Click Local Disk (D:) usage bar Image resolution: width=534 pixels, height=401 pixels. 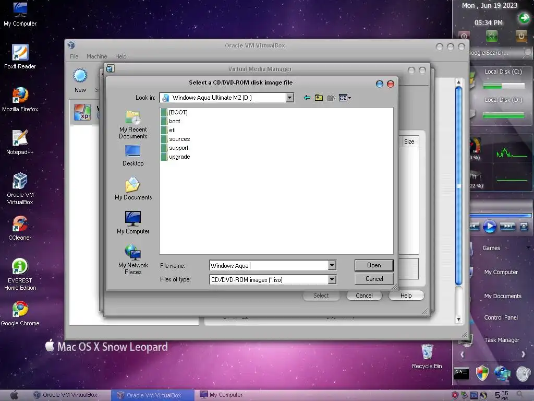(x=504, y=115)
